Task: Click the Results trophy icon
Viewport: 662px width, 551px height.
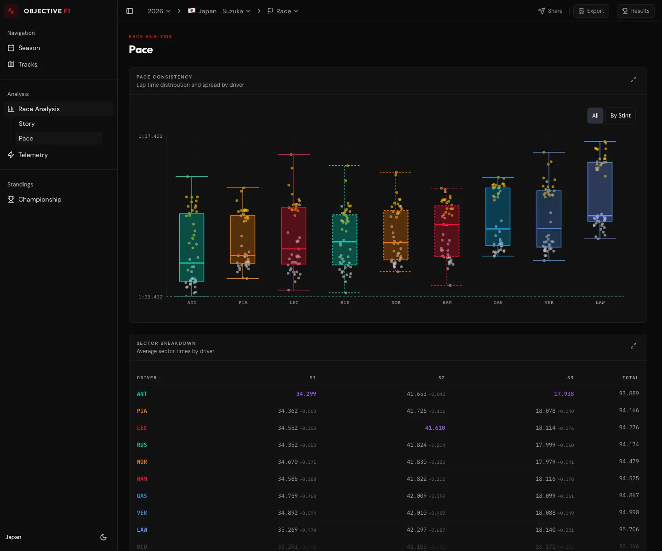Action: 625,11
